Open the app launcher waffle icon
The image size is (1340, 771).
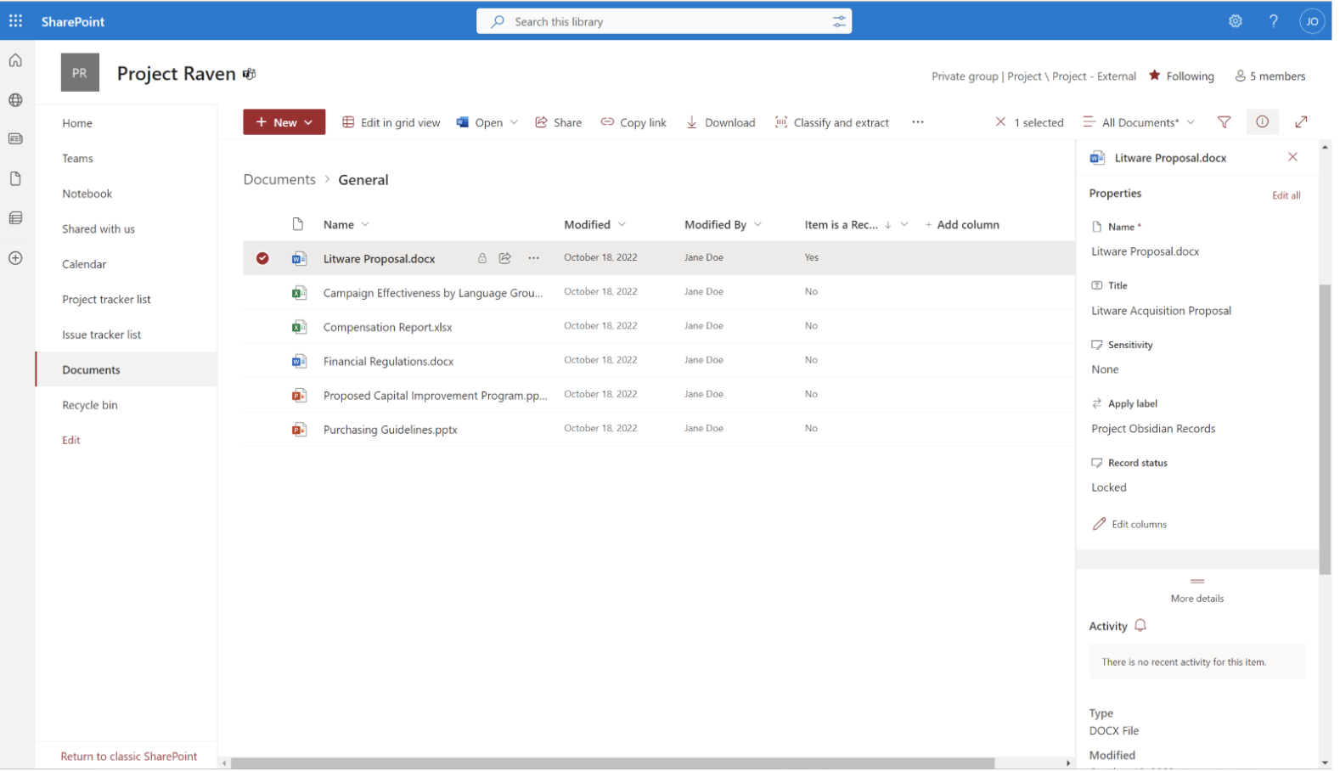[15, 21]
